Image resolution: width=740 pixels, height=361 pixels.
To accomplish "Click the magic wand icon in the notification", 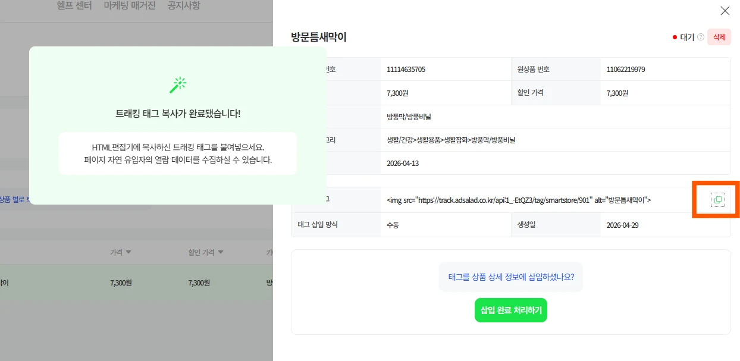I will pyautogui.click(x=177, y=85).
